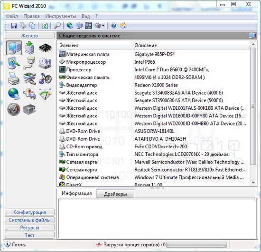This screenshot has height=252, width=261.
Task: Open the Системные файлы section
Action: pos(29,220)
